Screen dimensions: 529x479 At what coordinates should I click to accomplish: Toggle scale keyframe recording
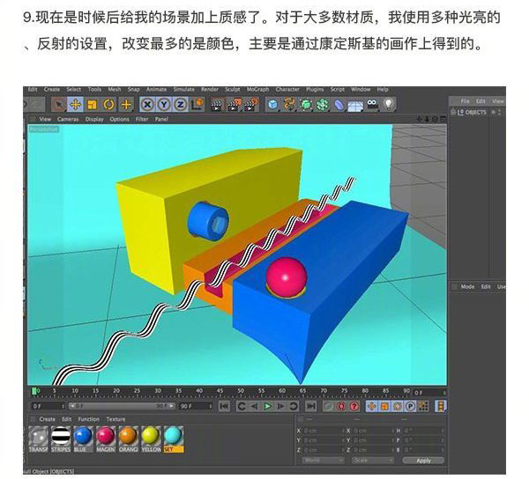point(384,407)
